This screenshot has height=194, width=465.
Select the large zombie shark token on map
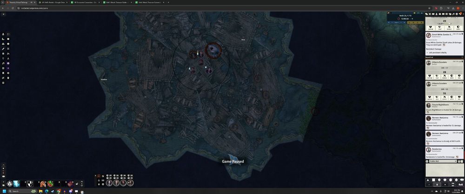tap(213, 50)
